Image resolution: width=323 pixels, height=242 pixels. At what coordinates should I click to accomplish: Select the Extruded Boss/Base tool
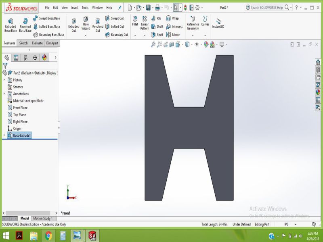(x=10, y=25)
